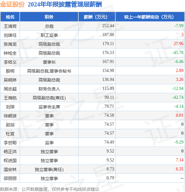
Task: Click change value 3.26
Action: [x=179, y=79]
